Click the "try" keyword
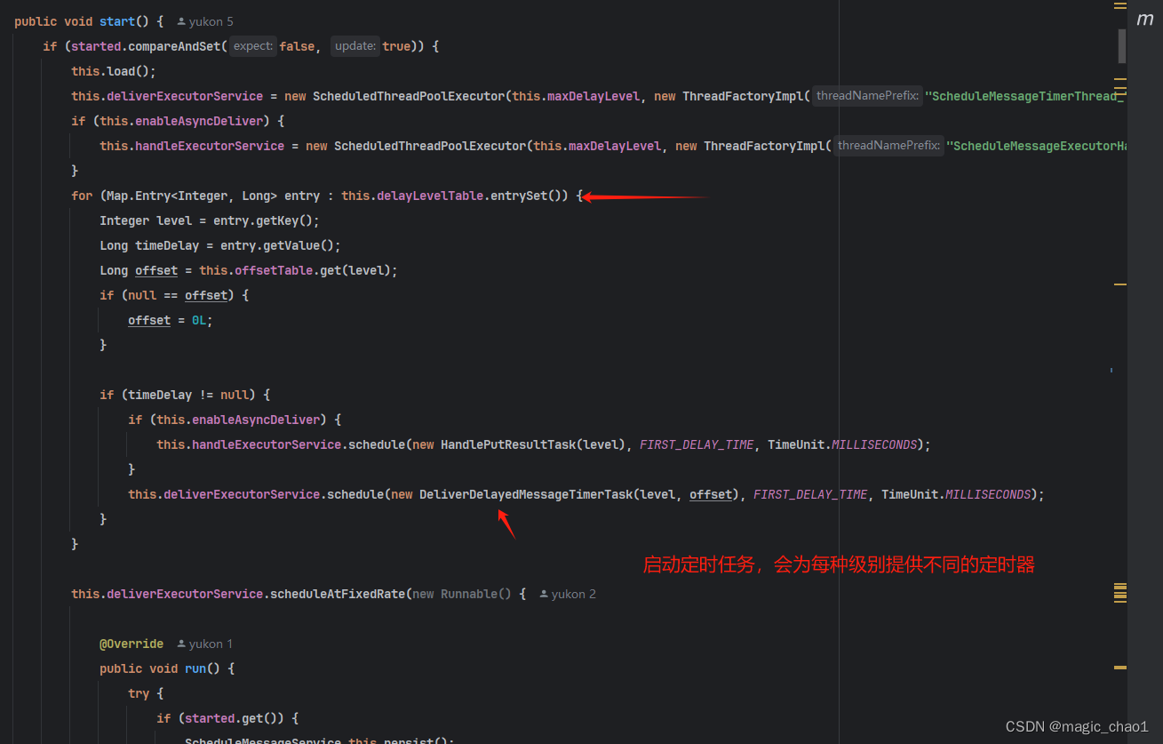 tap(139, 693)
